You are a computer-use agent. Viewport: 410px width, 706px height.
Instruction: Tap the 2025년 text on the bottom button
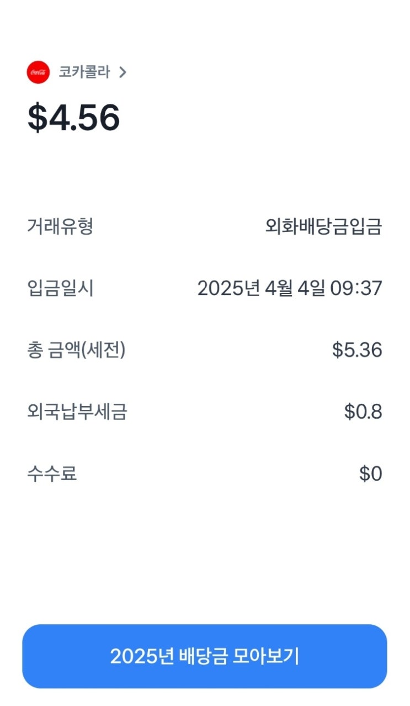click(142, 656)
